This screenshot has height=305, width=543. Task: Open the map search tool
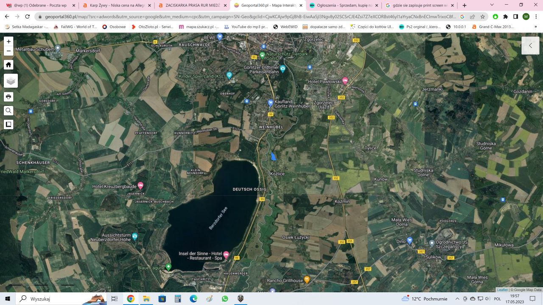pyautogui.click(x=8, y=111)
